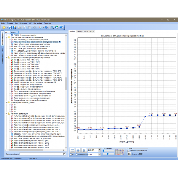Click the save floppy disk icon
The width and height of the screenshot is (178, 178).
tap(10, 27)
